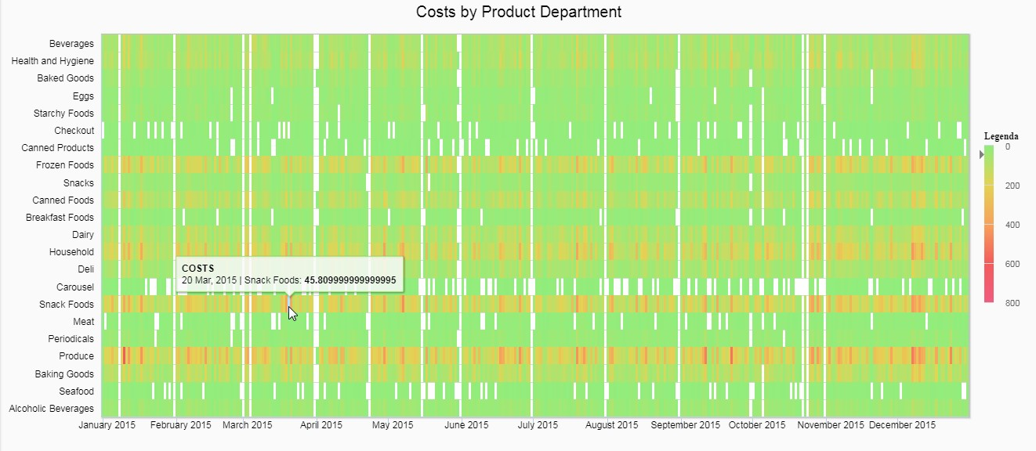Click the December 2015 axis label

[x=902, y=425]
